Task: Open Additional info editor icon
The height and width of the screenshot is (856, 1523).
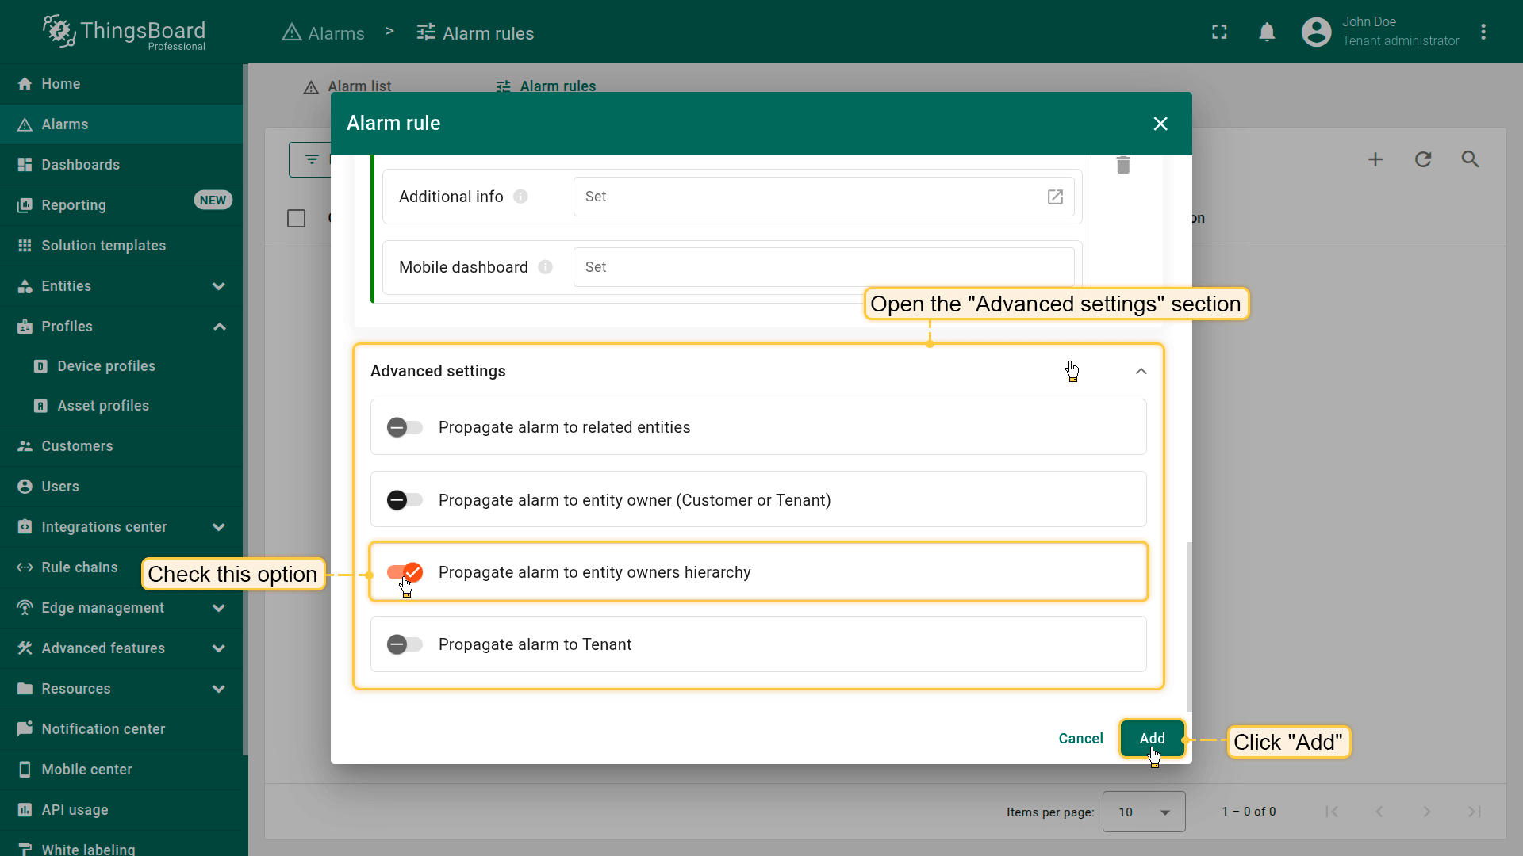Action: pyautogui.click(x=1055, y=197)
